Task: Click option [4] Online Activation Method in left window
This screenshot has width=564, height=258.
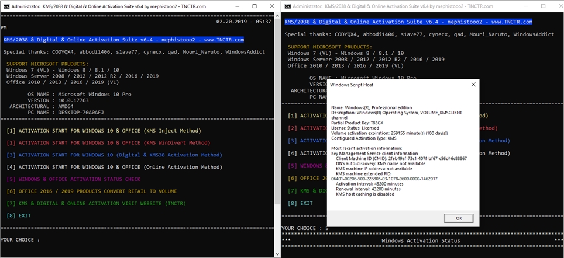Action: (x=115, y=167)
